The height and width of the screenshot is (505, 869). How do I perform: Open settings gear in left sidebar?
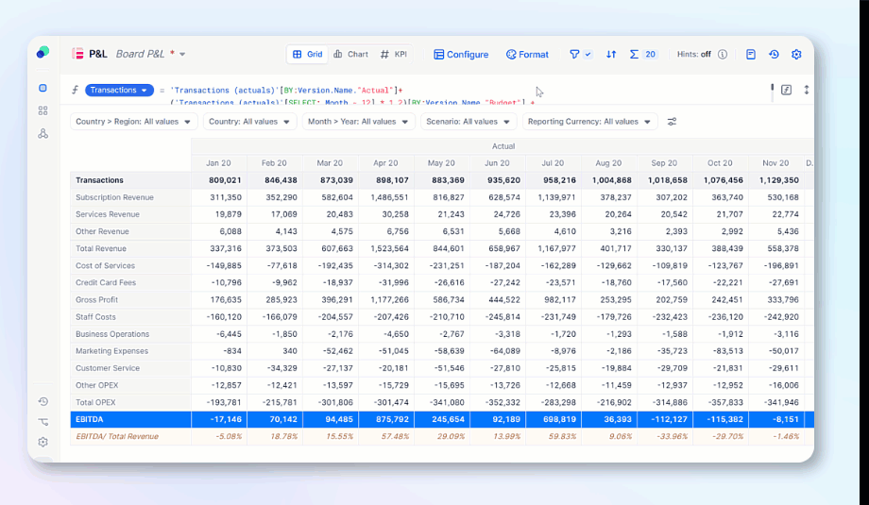point(43,442)
